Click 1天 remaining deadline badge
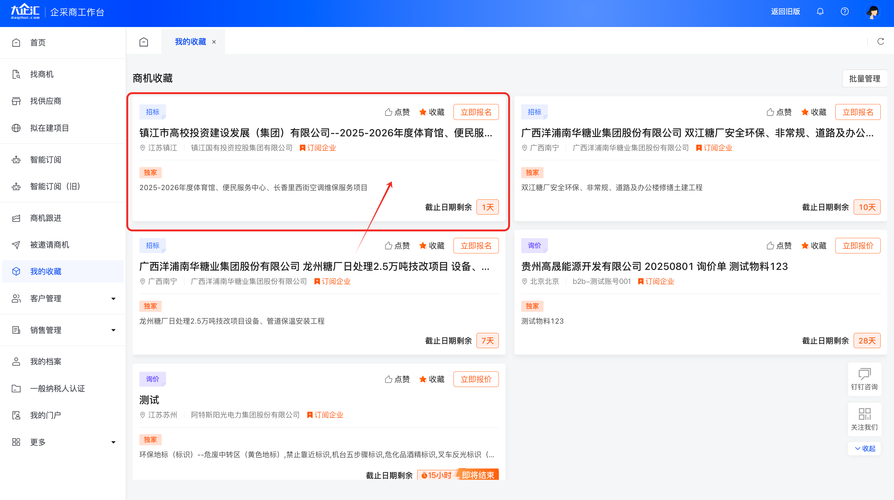 point(487,207)
